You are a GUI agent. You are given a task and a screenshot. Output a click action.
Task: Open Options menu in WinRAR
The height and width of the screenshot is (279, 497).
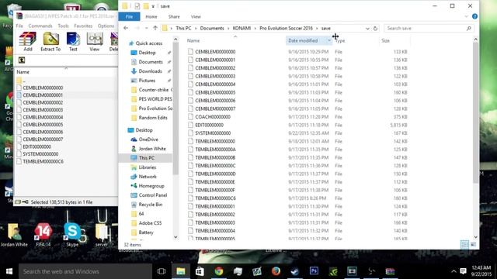coord(106,26)
